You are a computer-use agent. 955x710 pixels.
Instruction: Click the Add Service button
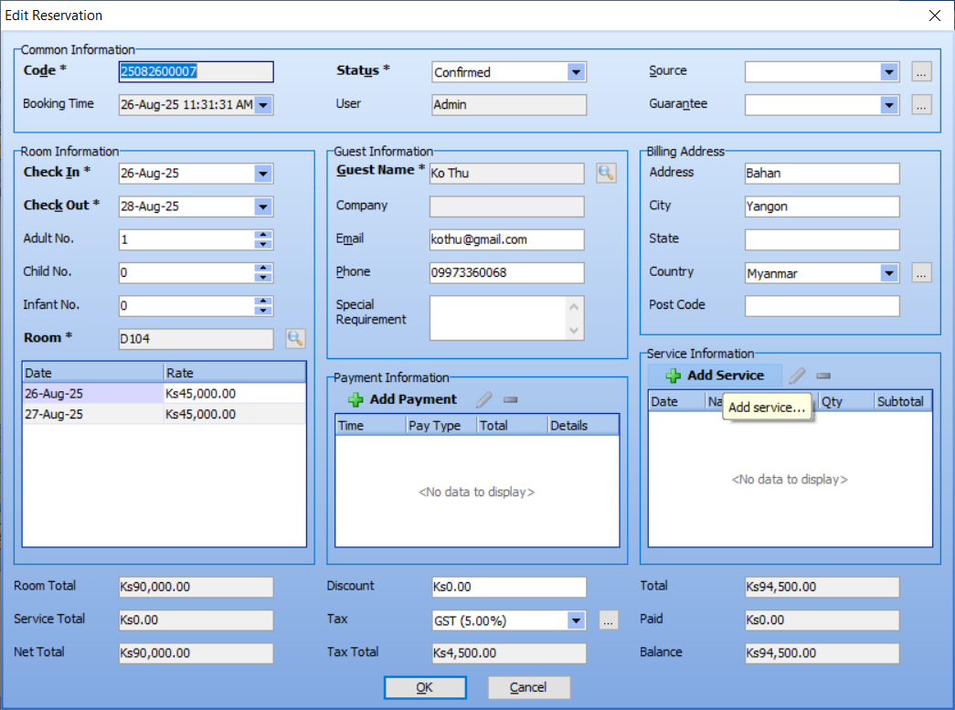[x=716, y=376]
